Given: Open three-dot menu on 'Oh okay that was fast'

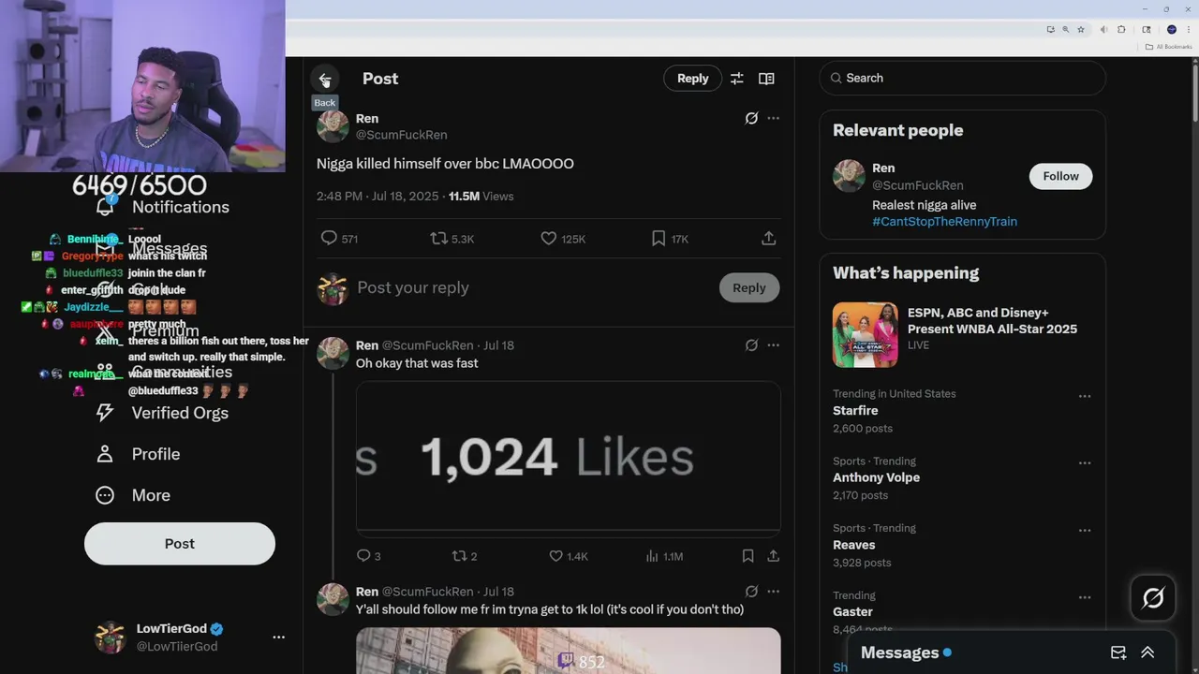Looking at the screenshot, I should [773, 345].
